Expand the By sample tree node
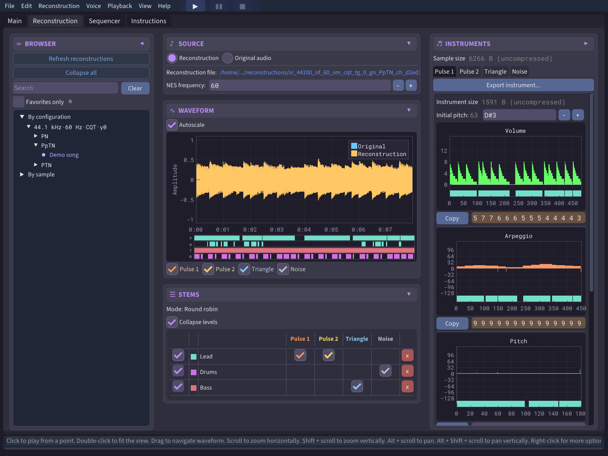The image size is (608, 456). (x=22, y=174)
